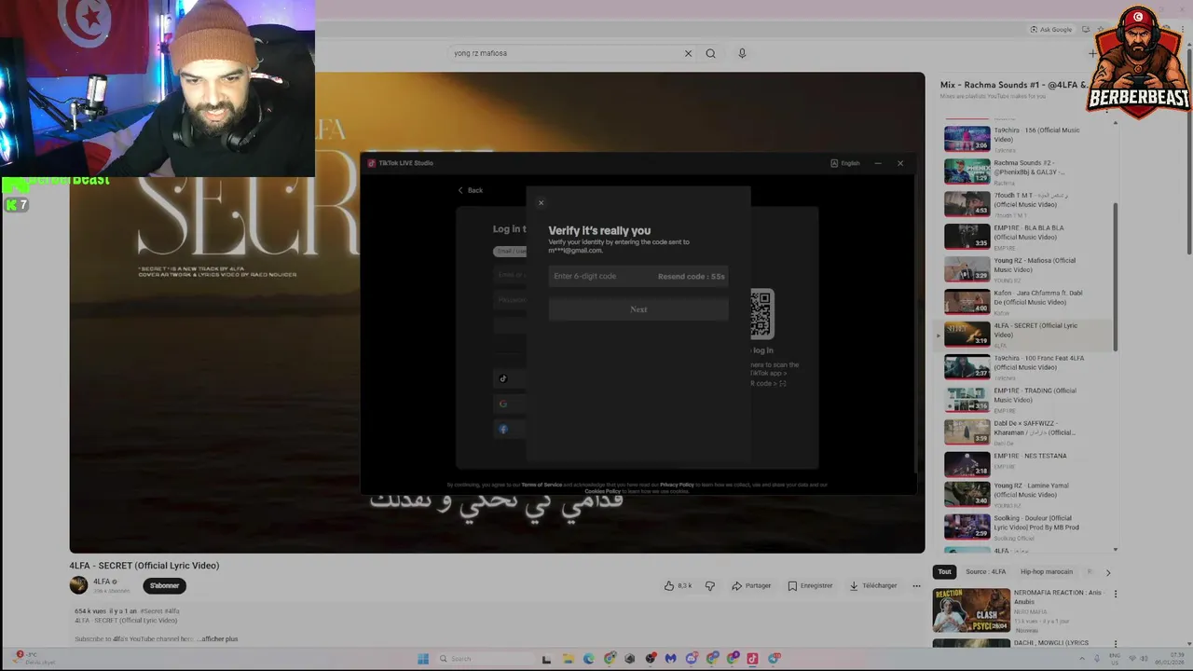Choose the Facebook login option icon
Viewport: 1193px width, 671px height.
tap(503, 429)
